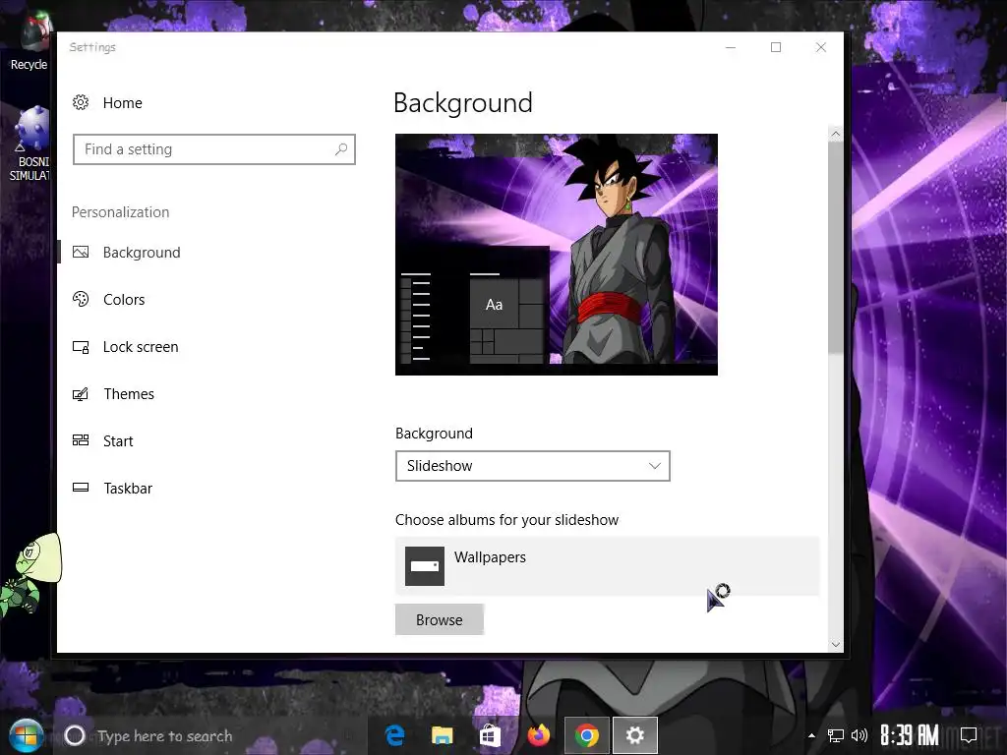Select the Recycle Bin desktop icon
This screenshot has width=1007, height=755.
point(29,42)
